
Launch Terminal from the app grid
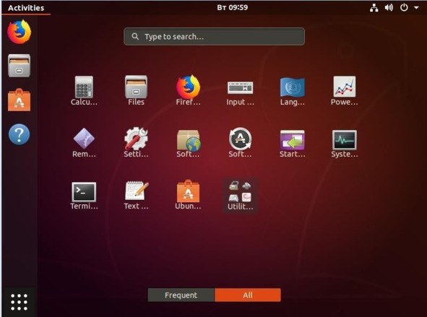(84, 196)
